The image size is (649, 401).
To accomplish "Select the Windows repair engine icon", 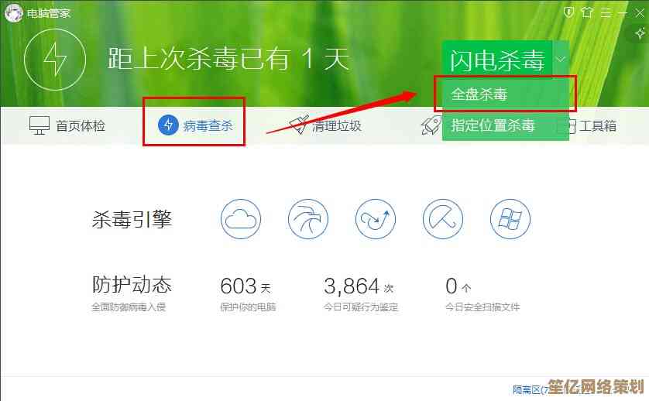I will click(510, 219).
